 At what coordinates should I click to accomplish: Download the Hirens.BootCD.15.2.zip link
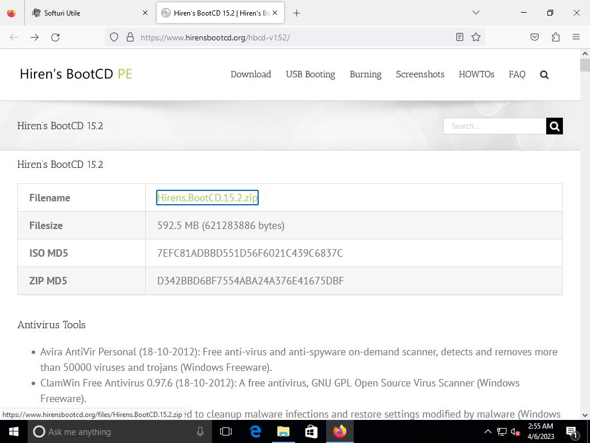[207, 198]
